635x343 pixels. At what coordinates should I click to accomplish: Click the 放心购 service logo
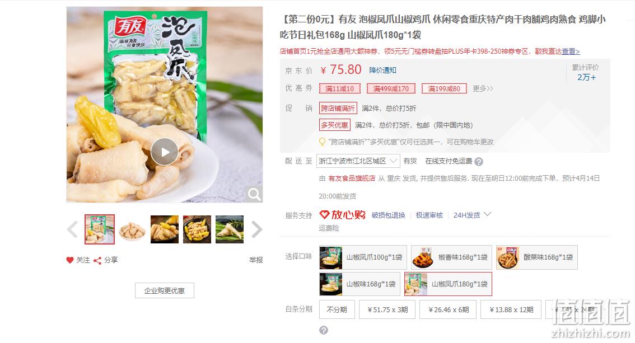(x=343, y=215)
